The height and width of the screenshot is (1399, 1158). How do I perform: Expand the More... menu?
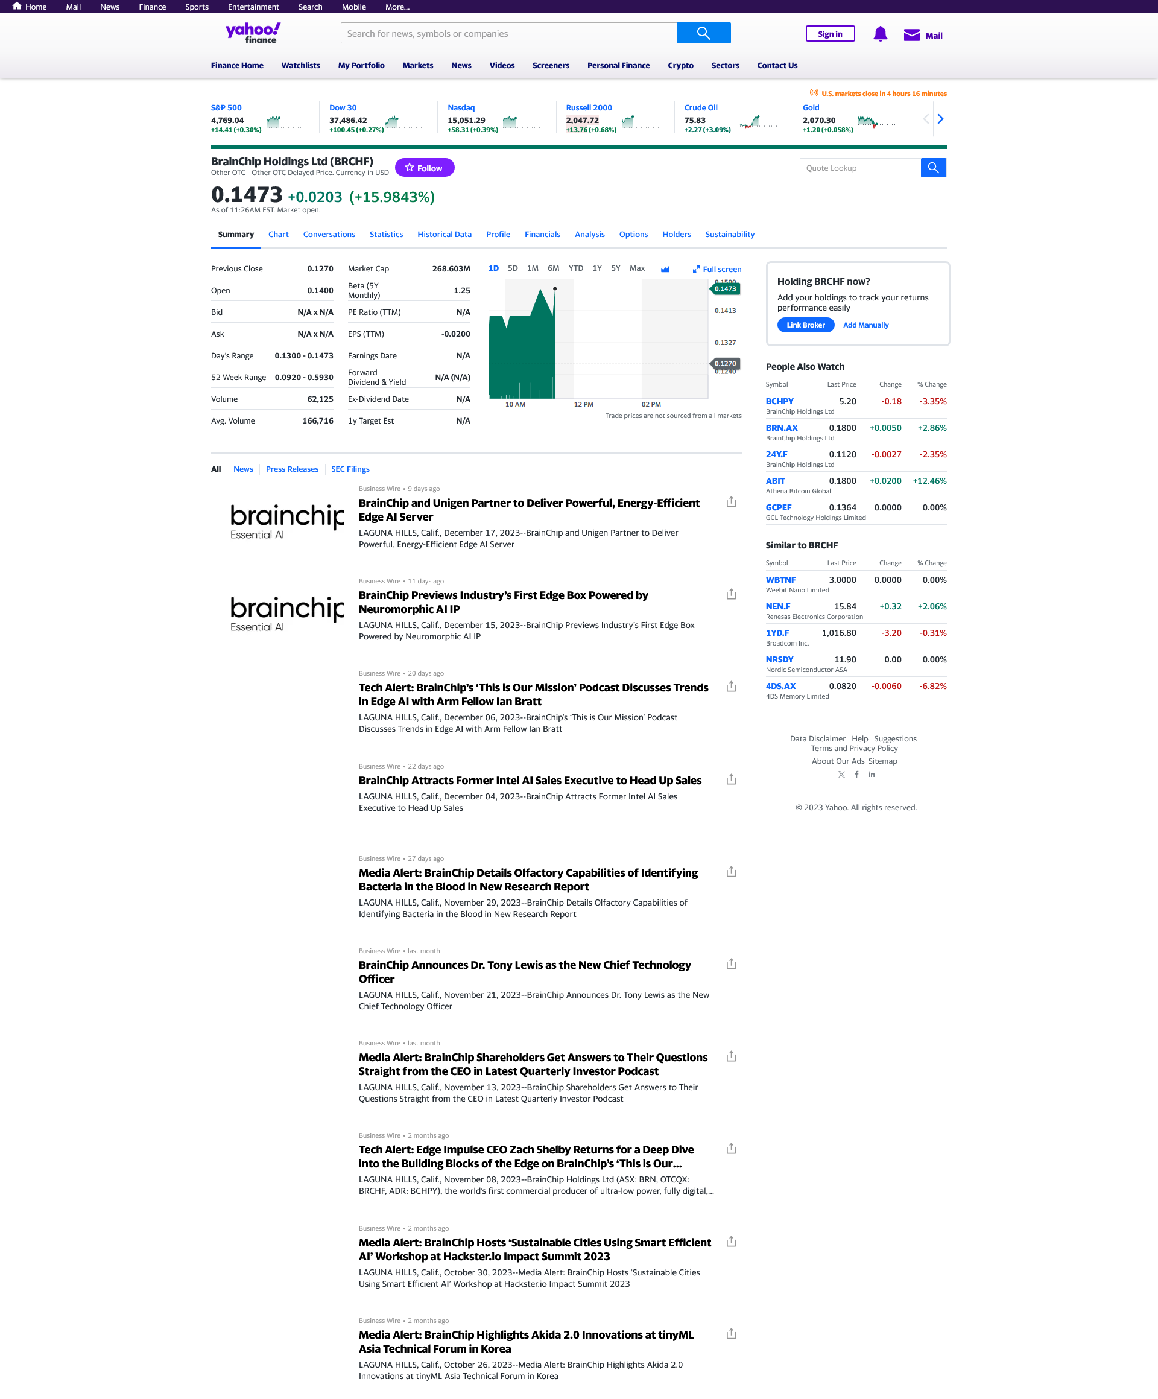(397, 7)
